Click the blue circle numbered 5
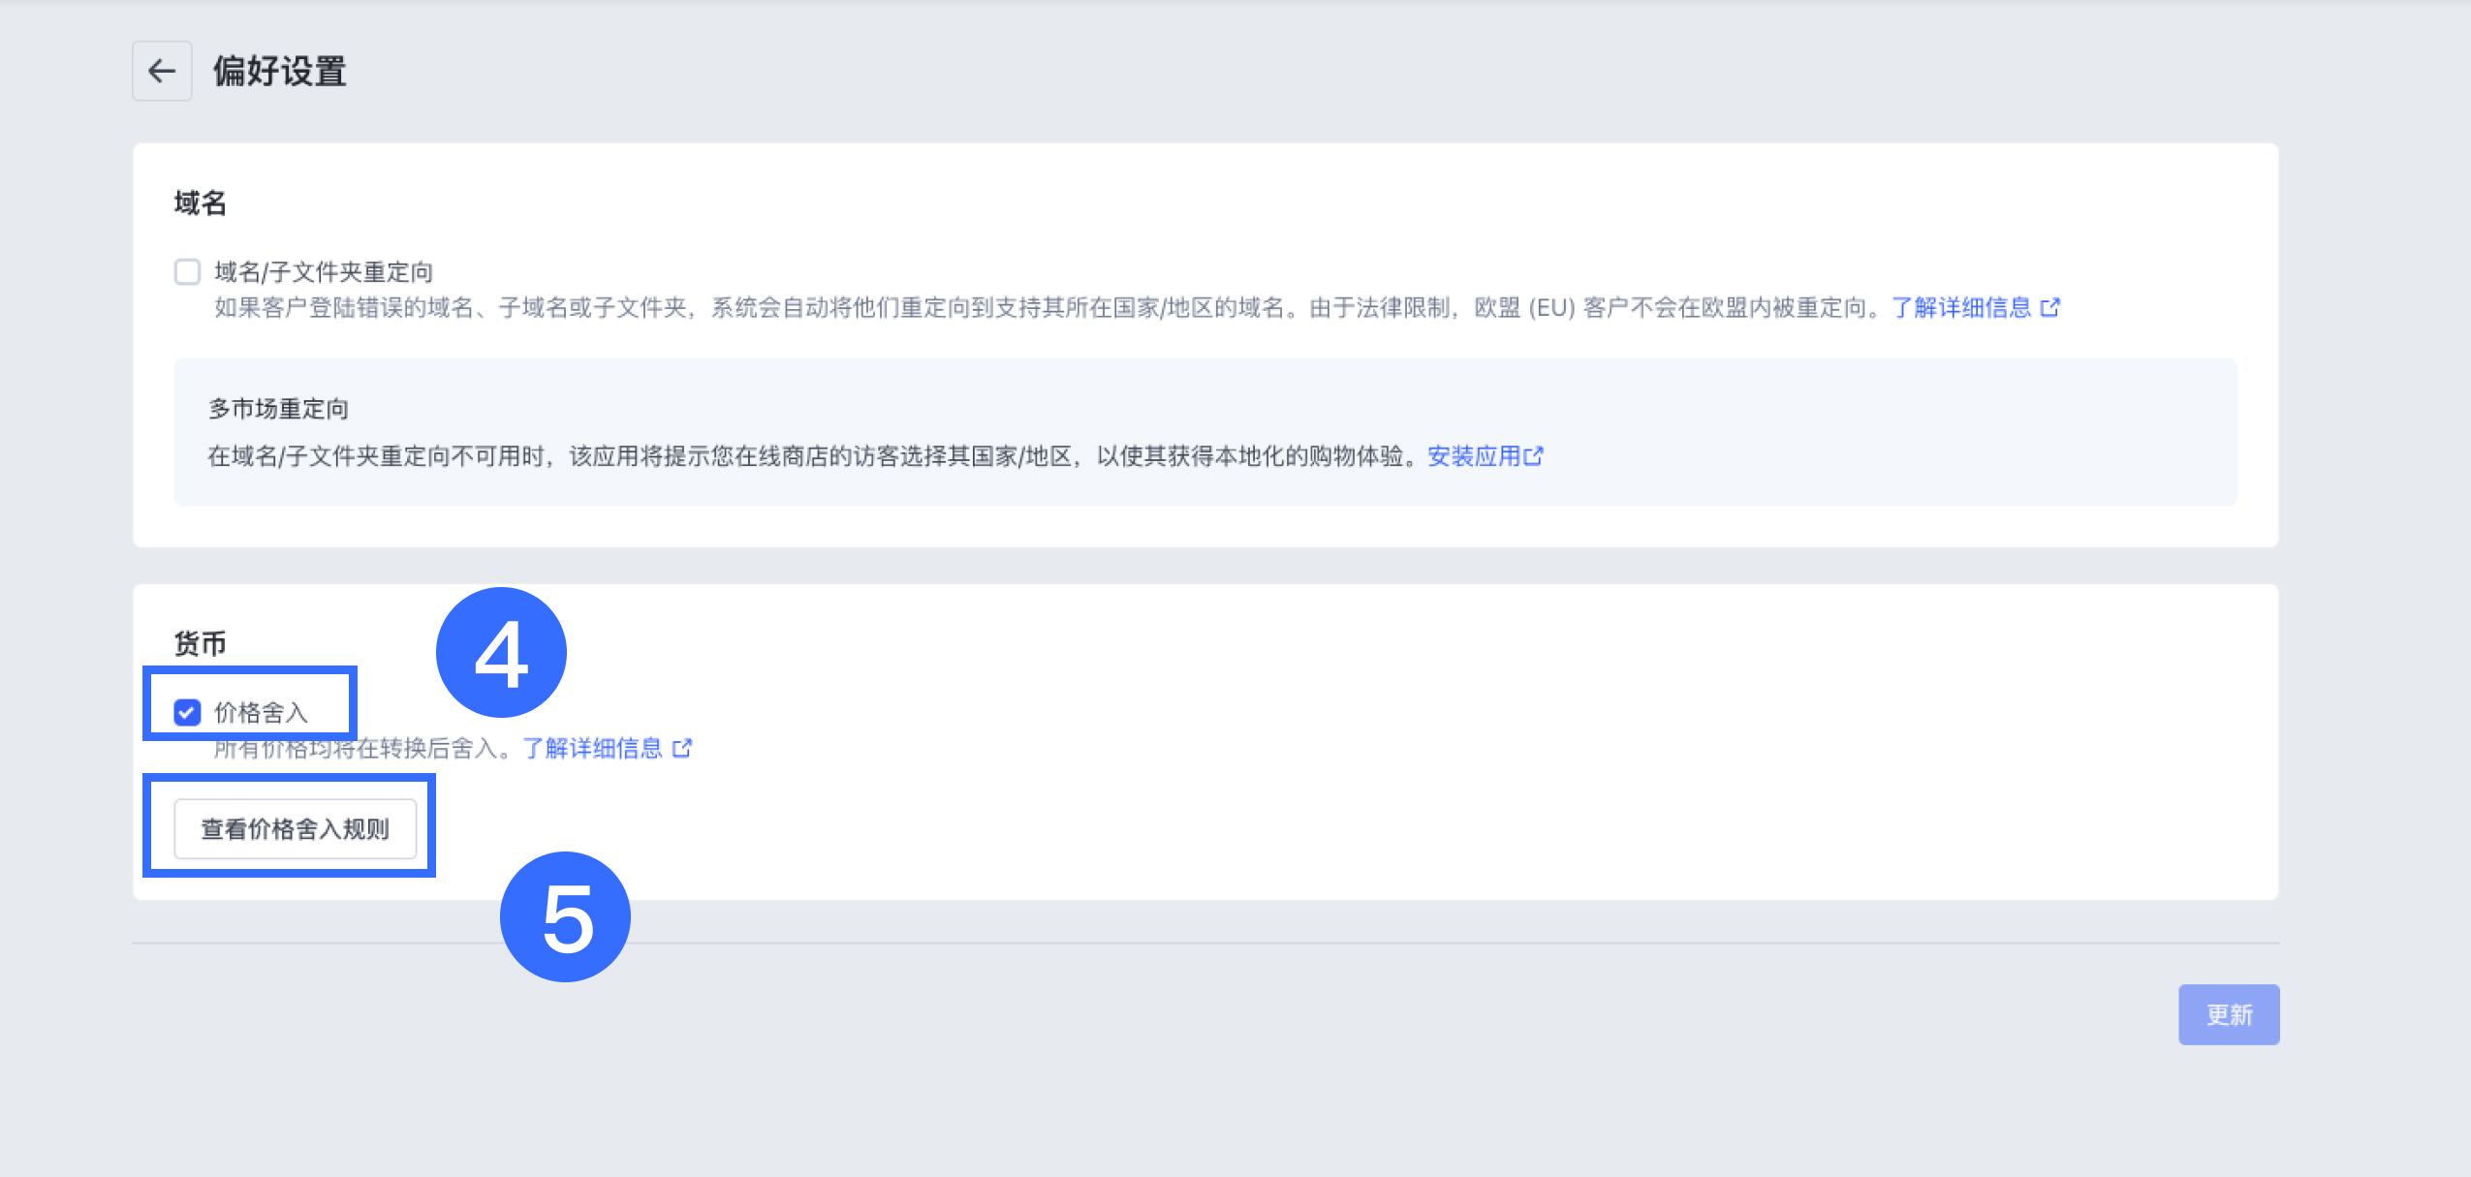This screenshot has width=2471, height=1177. [565, 916]
